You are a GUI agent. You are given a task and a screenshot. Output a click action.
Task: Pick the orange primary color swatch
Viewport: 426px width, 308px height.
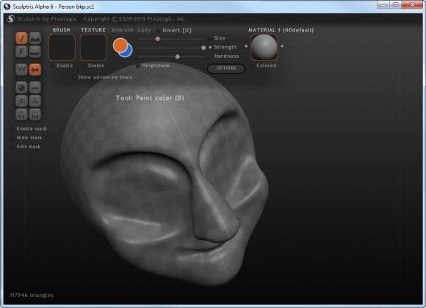pyautogui.click(x=120, y=45)
